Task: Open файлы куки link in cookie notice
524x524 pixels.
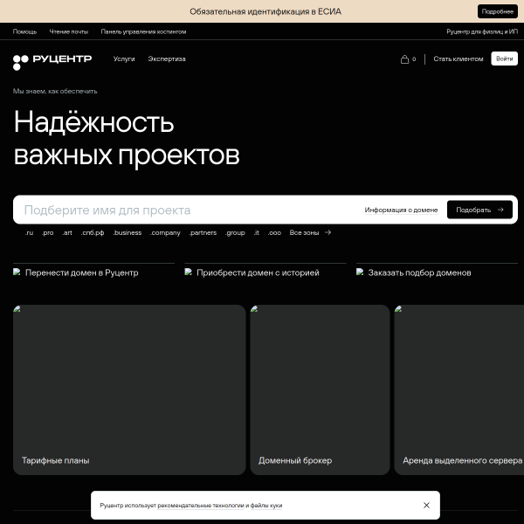Action: point(266,506)
